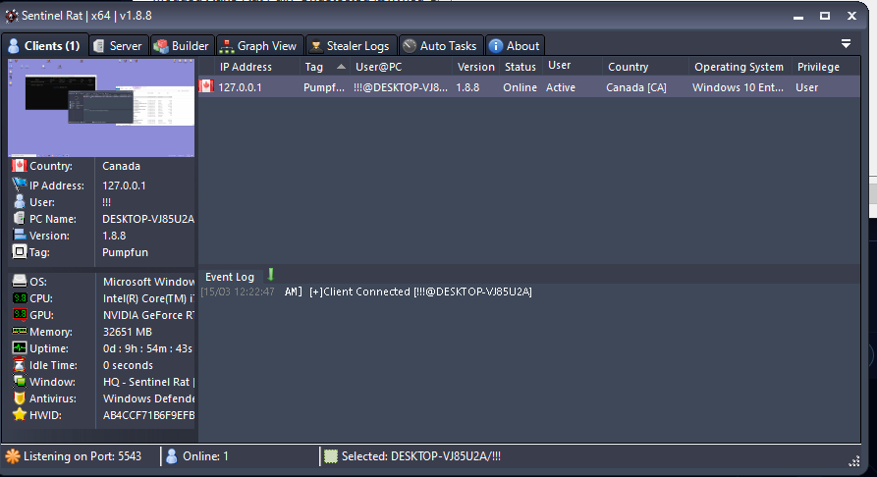
Task: Click the "Active" user cell in the client row
Action: tap(561, 87)
